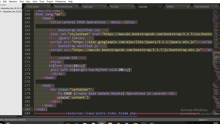This screenshot has height=124, width=220.
Task: Click the closing /html tag on line 183
Action: [x=40, y=110]
